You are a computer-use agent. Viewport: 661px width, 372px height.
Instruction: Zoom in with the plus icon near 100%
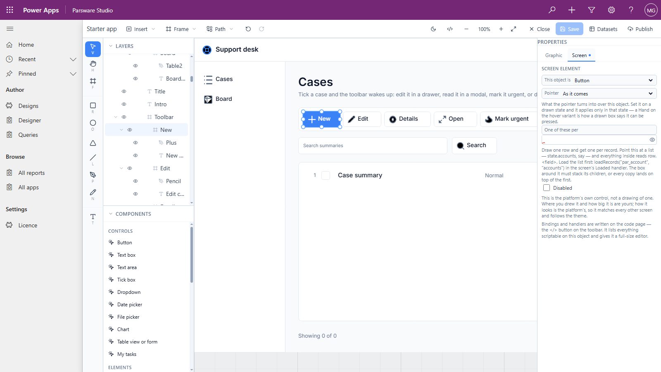[501, 29]
